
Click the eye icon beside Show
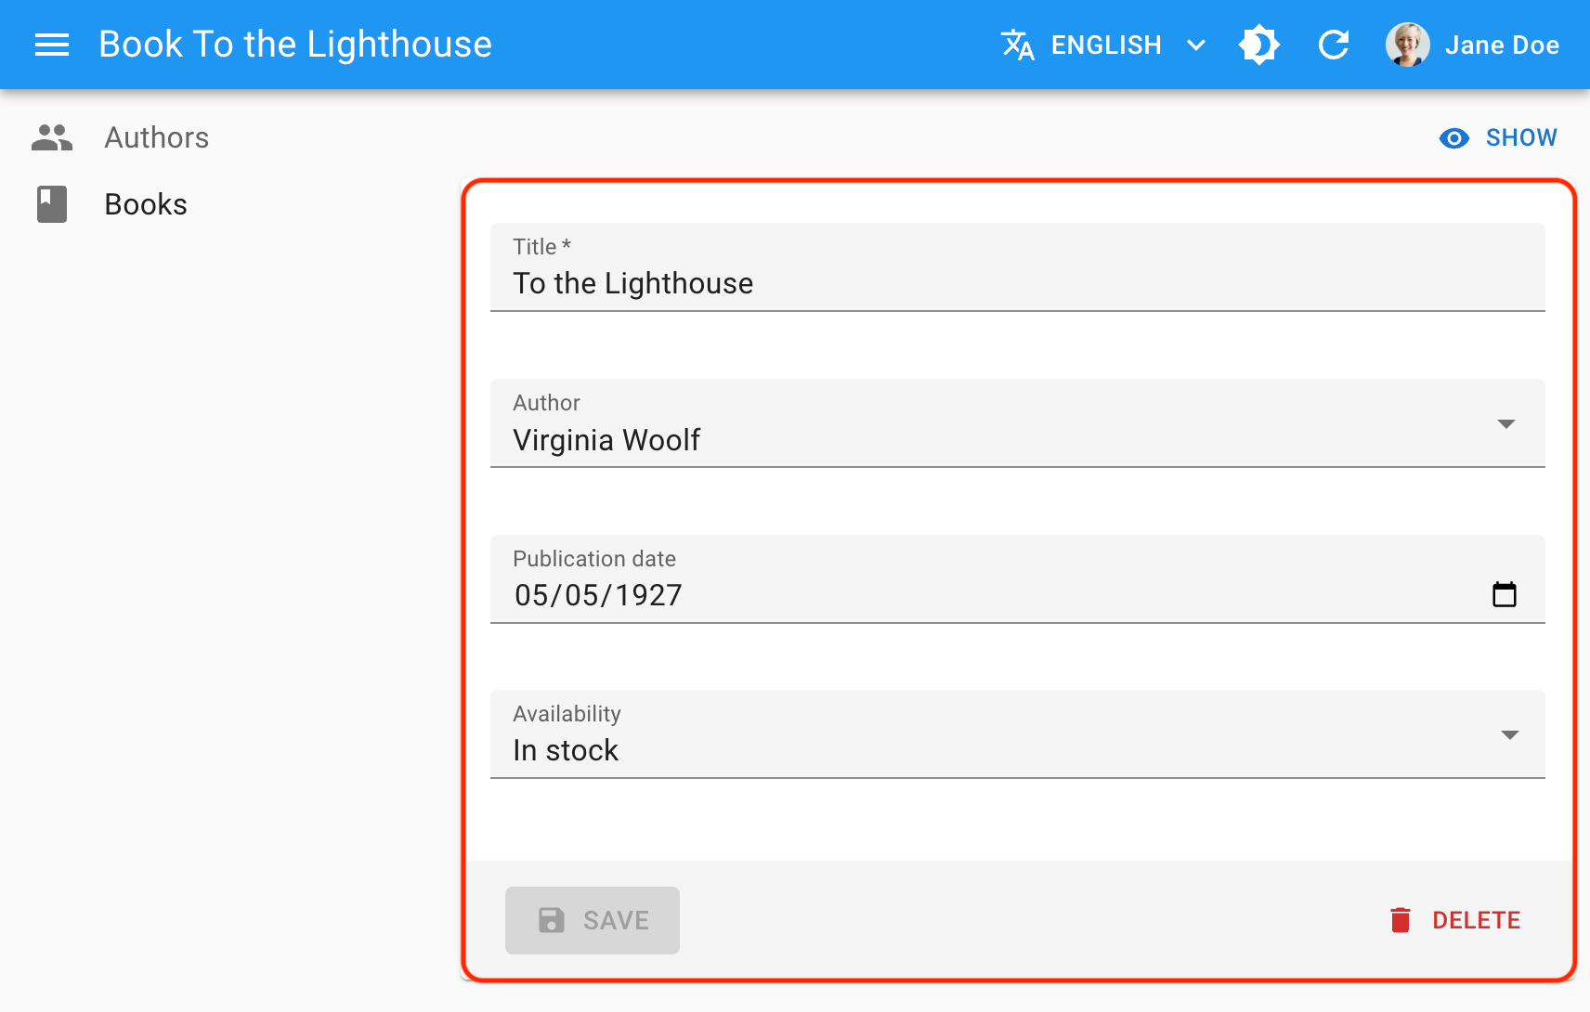(1454, 138)
